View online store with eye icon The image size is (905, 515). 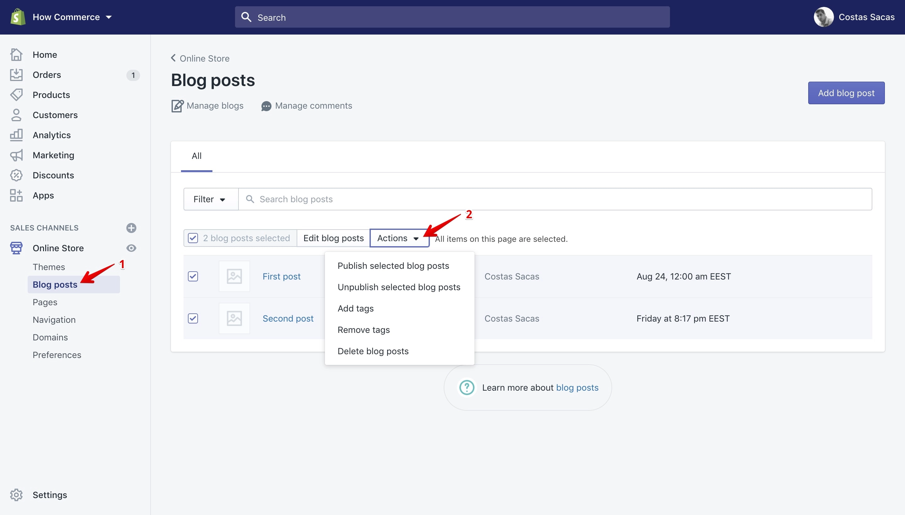click(x=131, y=248)
